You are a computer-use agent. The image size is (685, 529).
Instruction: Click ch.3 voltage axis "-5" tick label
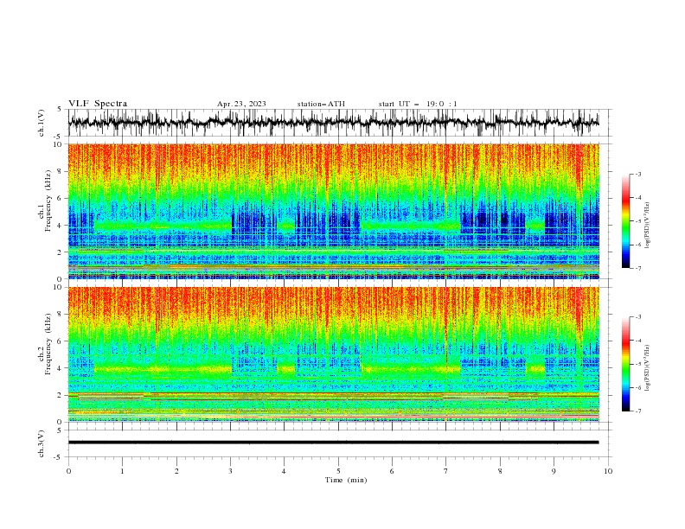click(x=57, y=457)
